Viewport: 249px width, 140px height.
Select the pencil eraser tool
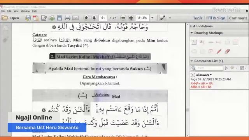point(227,51)
